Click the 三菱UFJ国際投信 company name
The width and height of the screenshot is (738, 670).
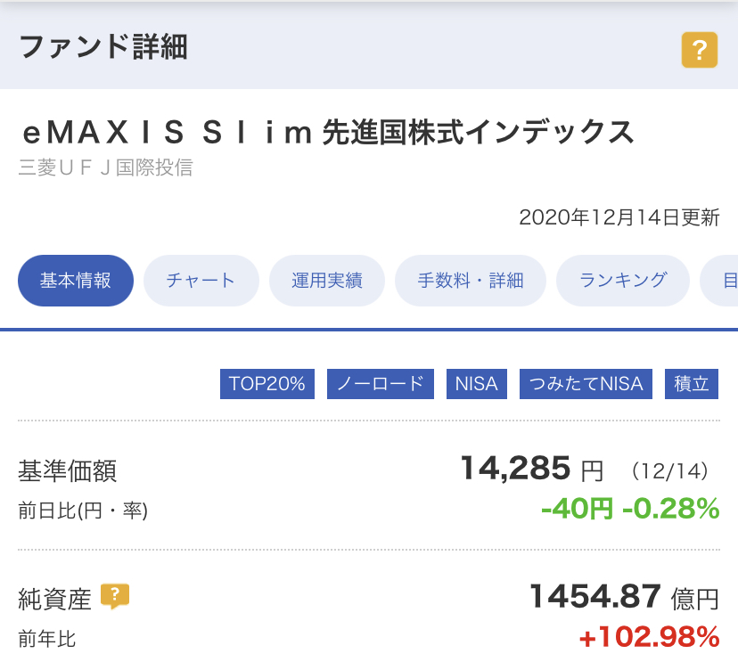(x=105, y=167)
